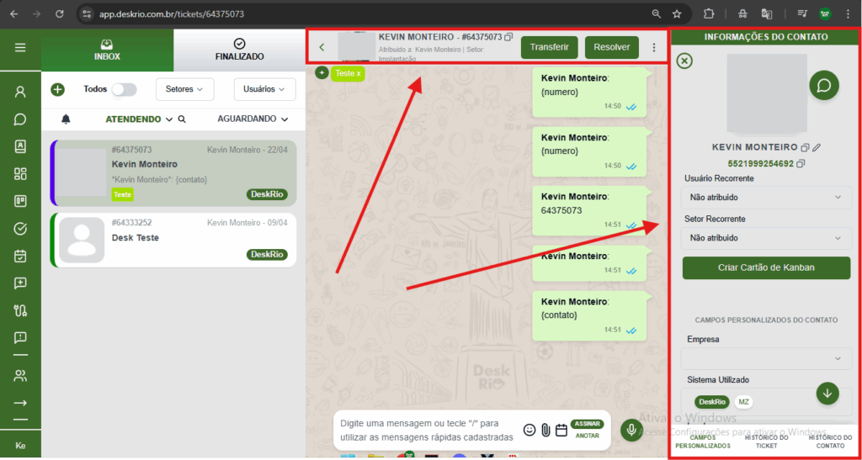The height and width of the screenshot is (460, 862).
Task: Expand the ATENDENDO list dropdown
Action: [x=168, y=119]
